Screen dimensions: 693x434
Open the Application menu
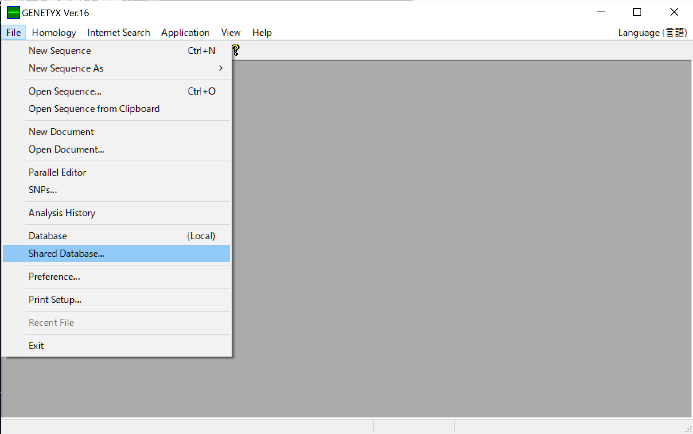(185, 33)
